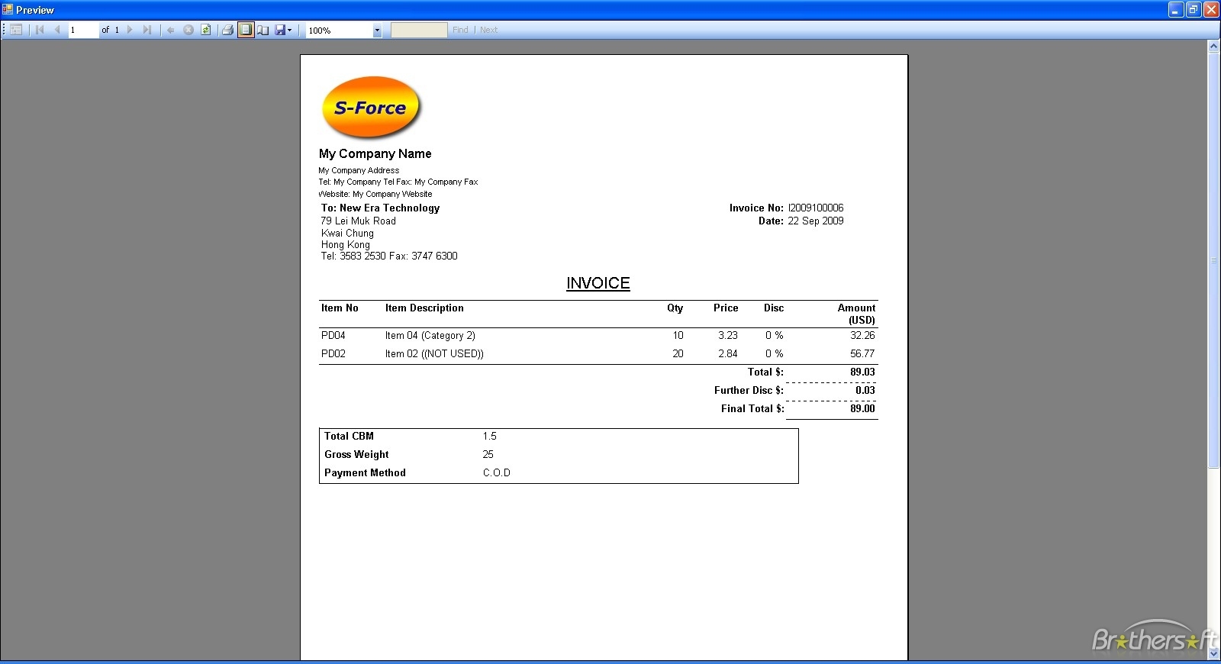Open the page setup dialog
Image resolution: width=1221 pixels, height=664 pixels.
click(263, 30)
